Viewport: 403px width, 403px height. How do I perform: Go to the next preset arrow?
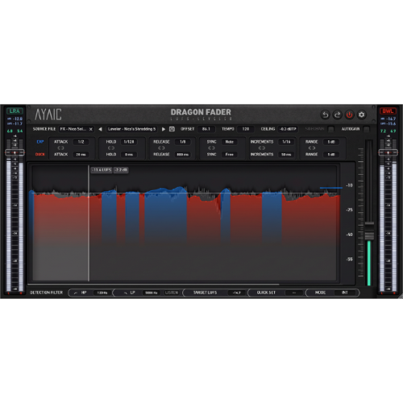tap(164, 129)
